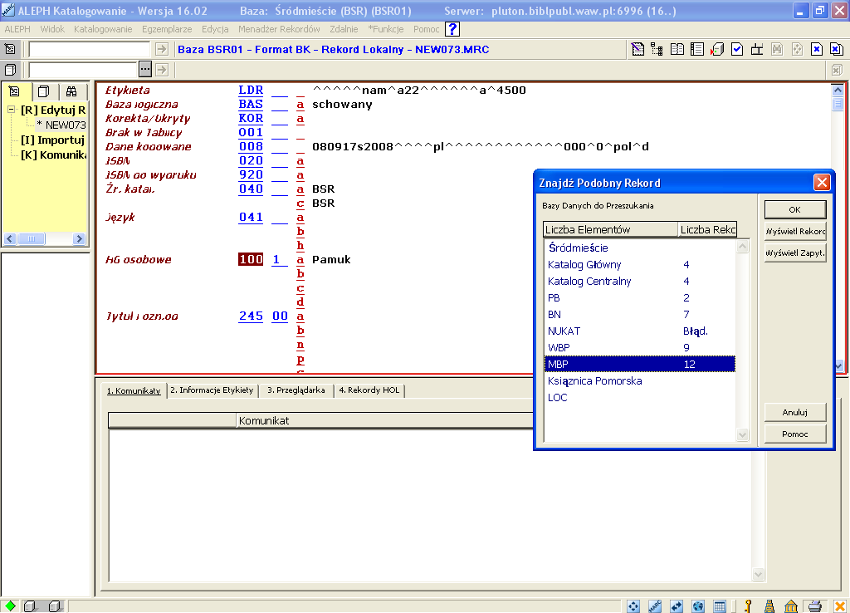
Task: Select highlighted MBP database row
Action: [640, 364]
